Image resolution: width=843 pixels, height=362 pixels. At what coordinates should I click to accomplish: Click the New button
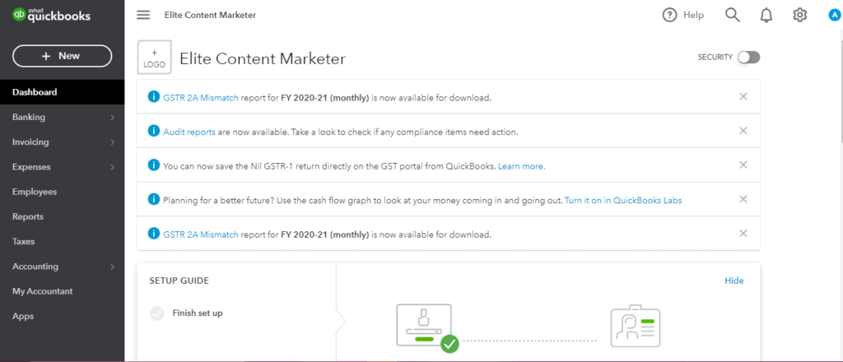tap(62, 56)
